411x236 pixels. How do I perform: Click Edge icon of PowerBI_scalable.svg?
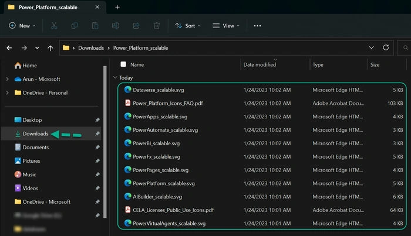(x=127, y=143)
